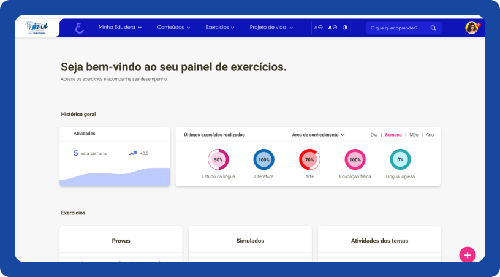Click the trending arrow icon in Atividades

pos(133,153)
